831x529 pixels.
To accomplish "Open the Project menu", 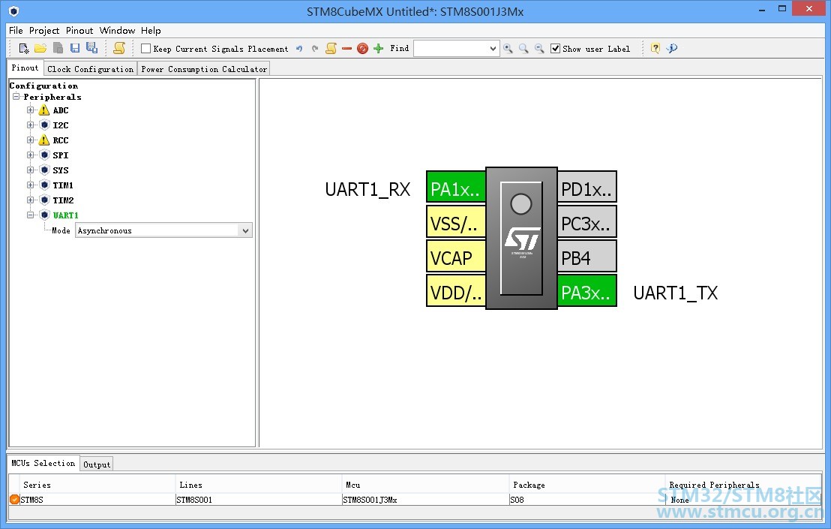I will [x=44, y=30].
